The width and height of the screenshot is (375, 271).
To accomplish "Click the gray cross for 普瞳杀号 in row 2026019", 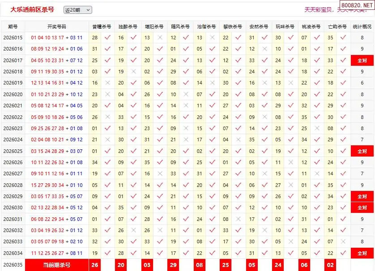I will click(107, 83).
